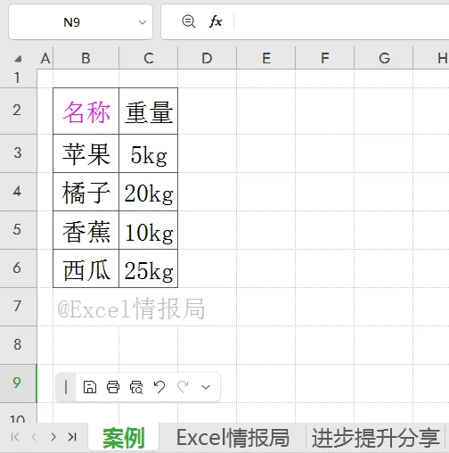Click the cell containing 橘子
Image resolution: width=449 pixels, height=453 pixels.
(x=86, y=192)
